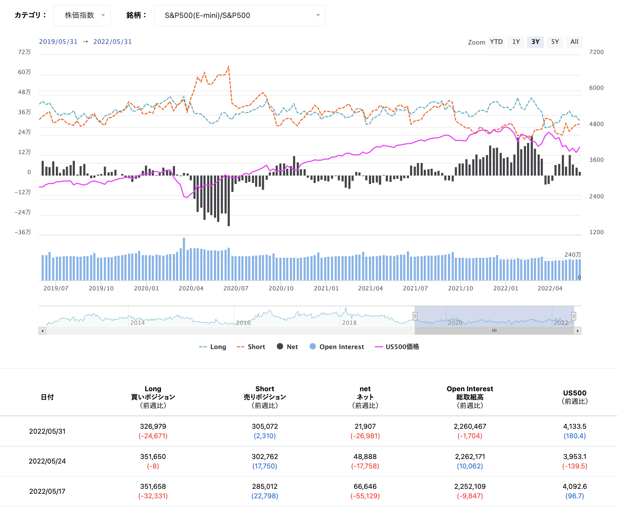Select the YTD zoom range
Image resolution: width=617 pixels, height=512 pixels.
496,42
